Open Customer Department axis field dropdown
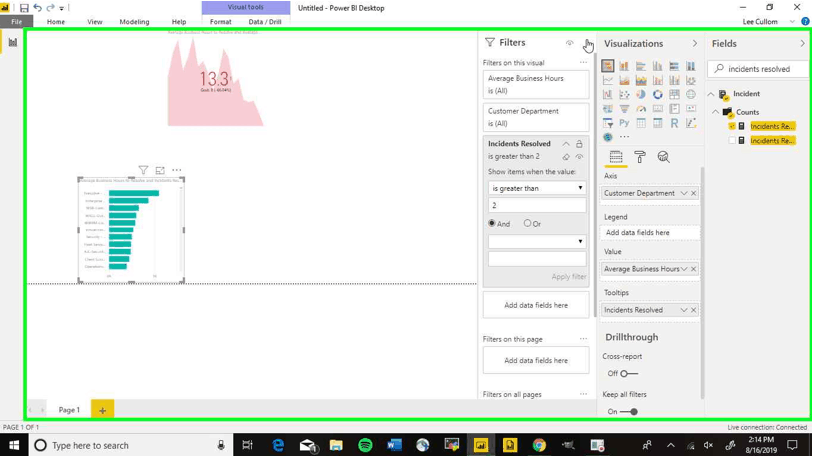The width and height of the screenshot is (814, 458). tap(684, 193)
